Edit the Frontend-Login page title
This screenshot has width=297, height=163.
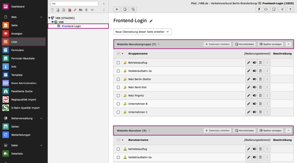[151, 21]
